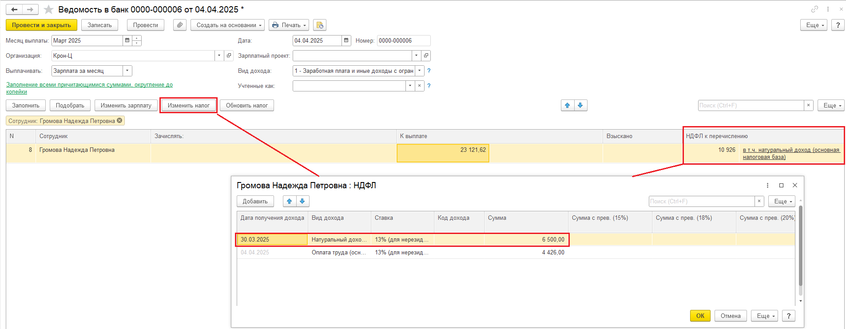This screenshot has width=846, height=329.
Task: Move tax row up in НДФЛ dialog
Action: pos(290,202)
